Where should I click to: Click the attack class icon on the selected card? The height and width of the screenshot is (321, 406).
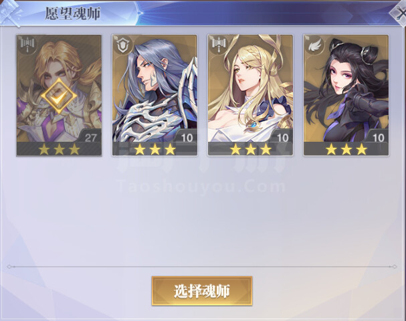[27, 45]
